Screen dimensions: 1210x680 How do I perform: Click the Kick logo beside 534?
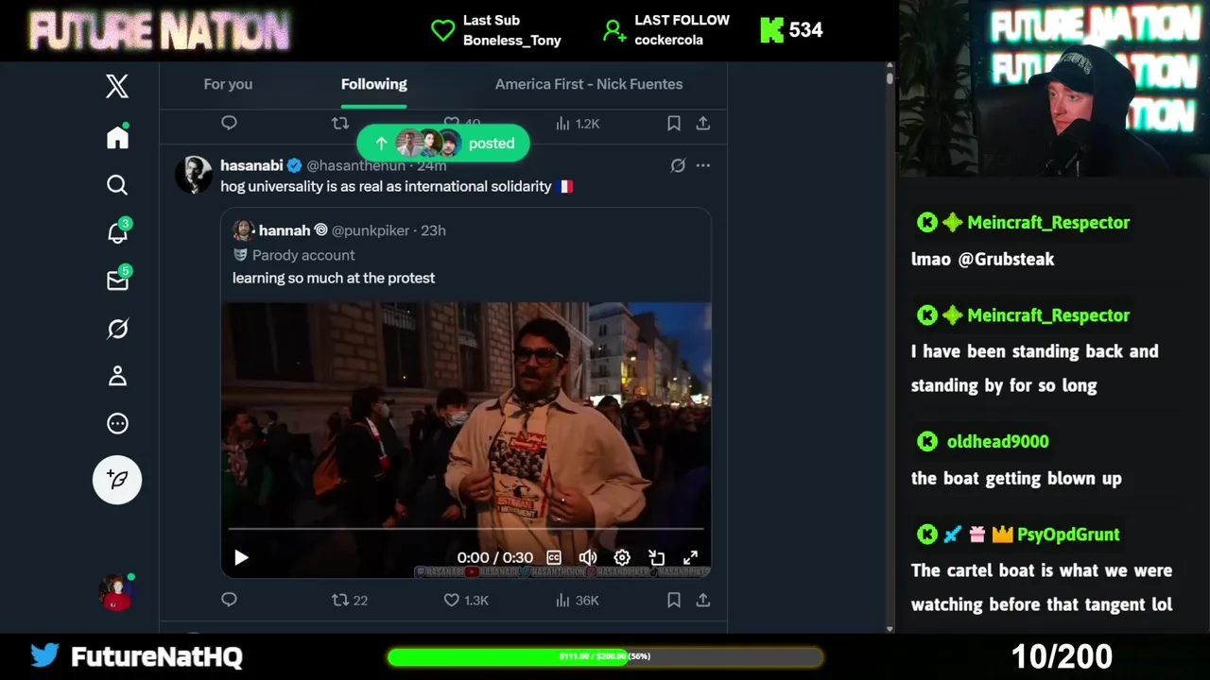tap(772, 30)
